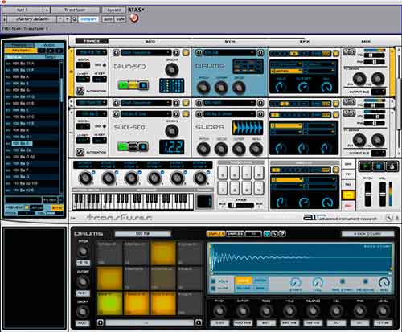Viewport: 402px width, 332px height.
Task: Click the Automation icon in the slicer track
Action: coord(80,152)
